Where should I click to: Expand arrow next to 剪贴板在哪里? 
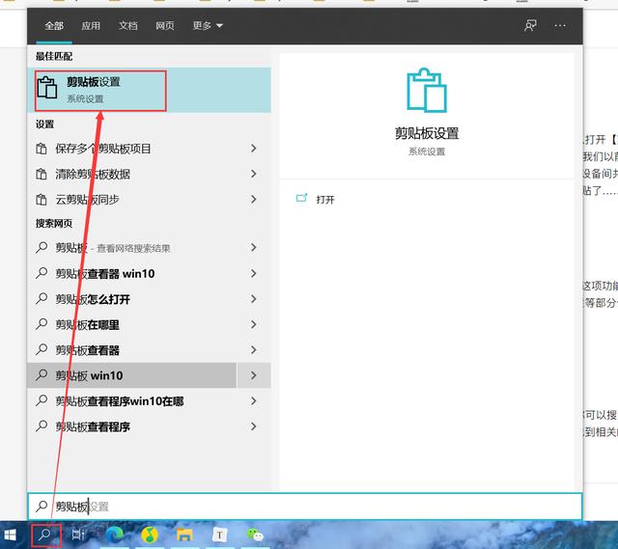(x=253, y=324)
